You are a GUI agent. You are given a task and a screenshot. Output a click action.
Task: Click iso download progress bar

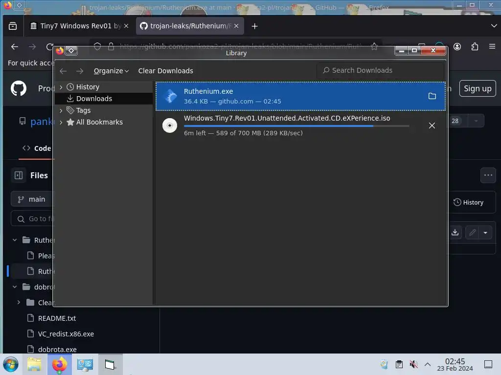coord(296,126)
